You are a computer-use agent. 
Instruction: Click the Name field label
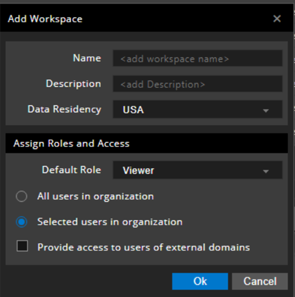pyautogui.click(x=87, y=58)
